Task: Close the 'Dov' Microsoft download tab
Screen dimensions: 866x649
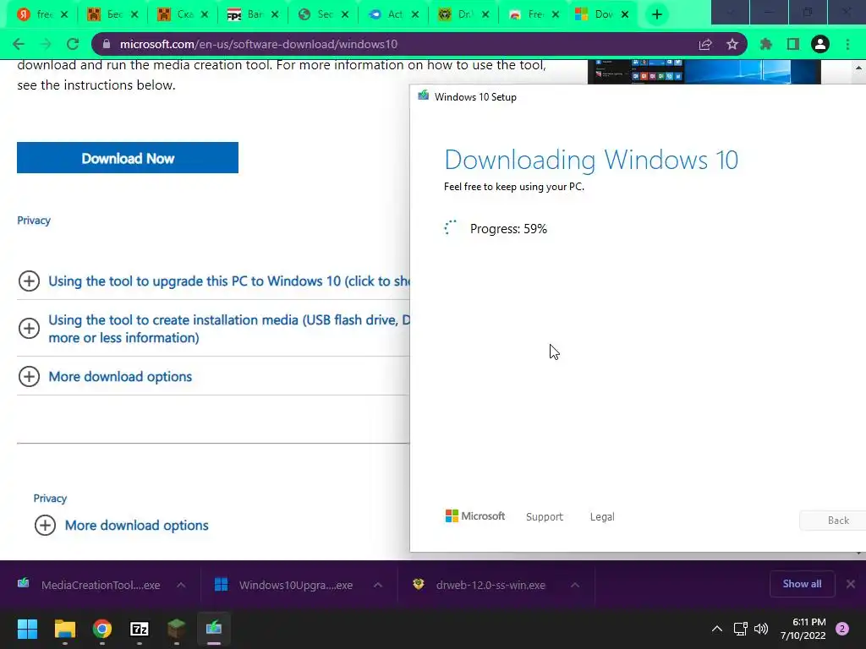Action: [x=625, y=15]
